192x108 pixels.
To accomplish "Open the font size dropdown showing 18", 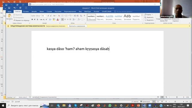I will point(46,16).
